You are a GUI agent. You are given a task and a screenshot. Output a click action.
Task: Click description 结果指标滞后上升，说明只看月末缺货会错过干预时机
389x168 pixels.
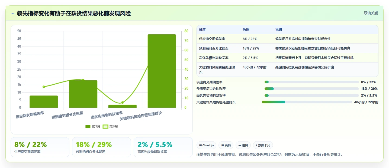click(314, 58)
